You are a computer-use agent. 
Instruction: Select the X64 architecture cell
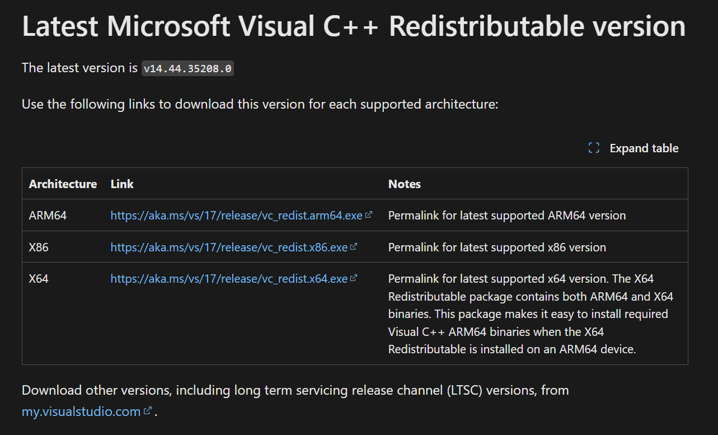[x=39, y=278]
